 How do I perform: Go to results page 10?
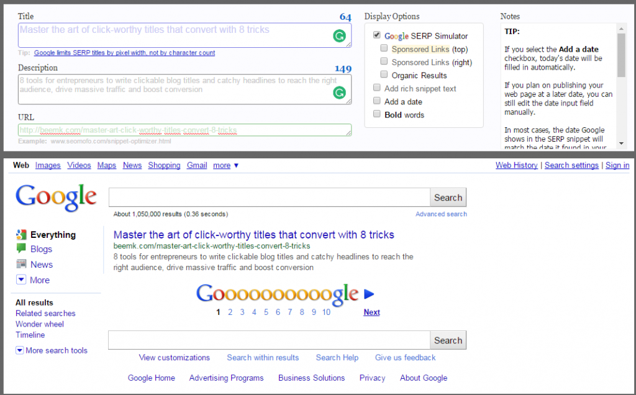coord(327,312)
